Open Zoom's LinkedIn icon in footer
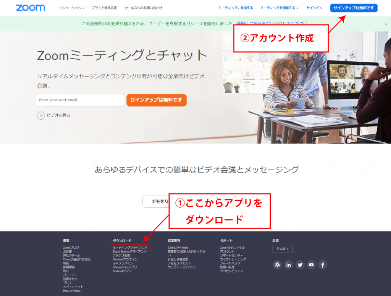The image size is (391, 296). tap(289, 265)
